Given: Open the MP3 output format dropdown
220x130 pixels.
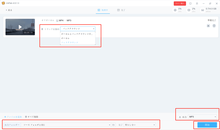Looking at the screenshot, I should point(202,117).
